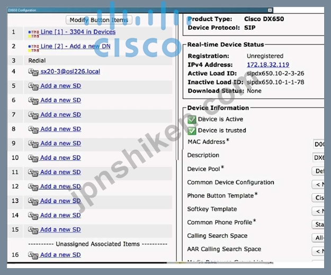Click speed dial icon in row 4

[x=33, y=72]
